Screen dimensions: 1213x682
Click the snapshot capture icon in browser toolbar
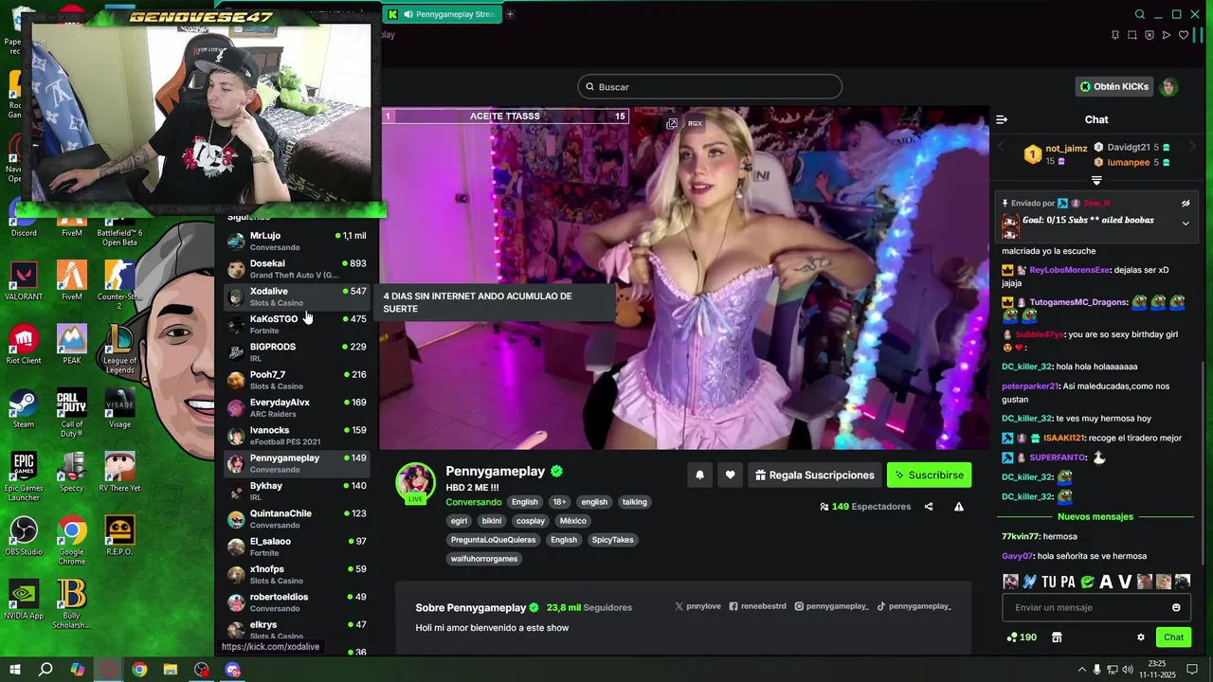[x=1132, y=35]
